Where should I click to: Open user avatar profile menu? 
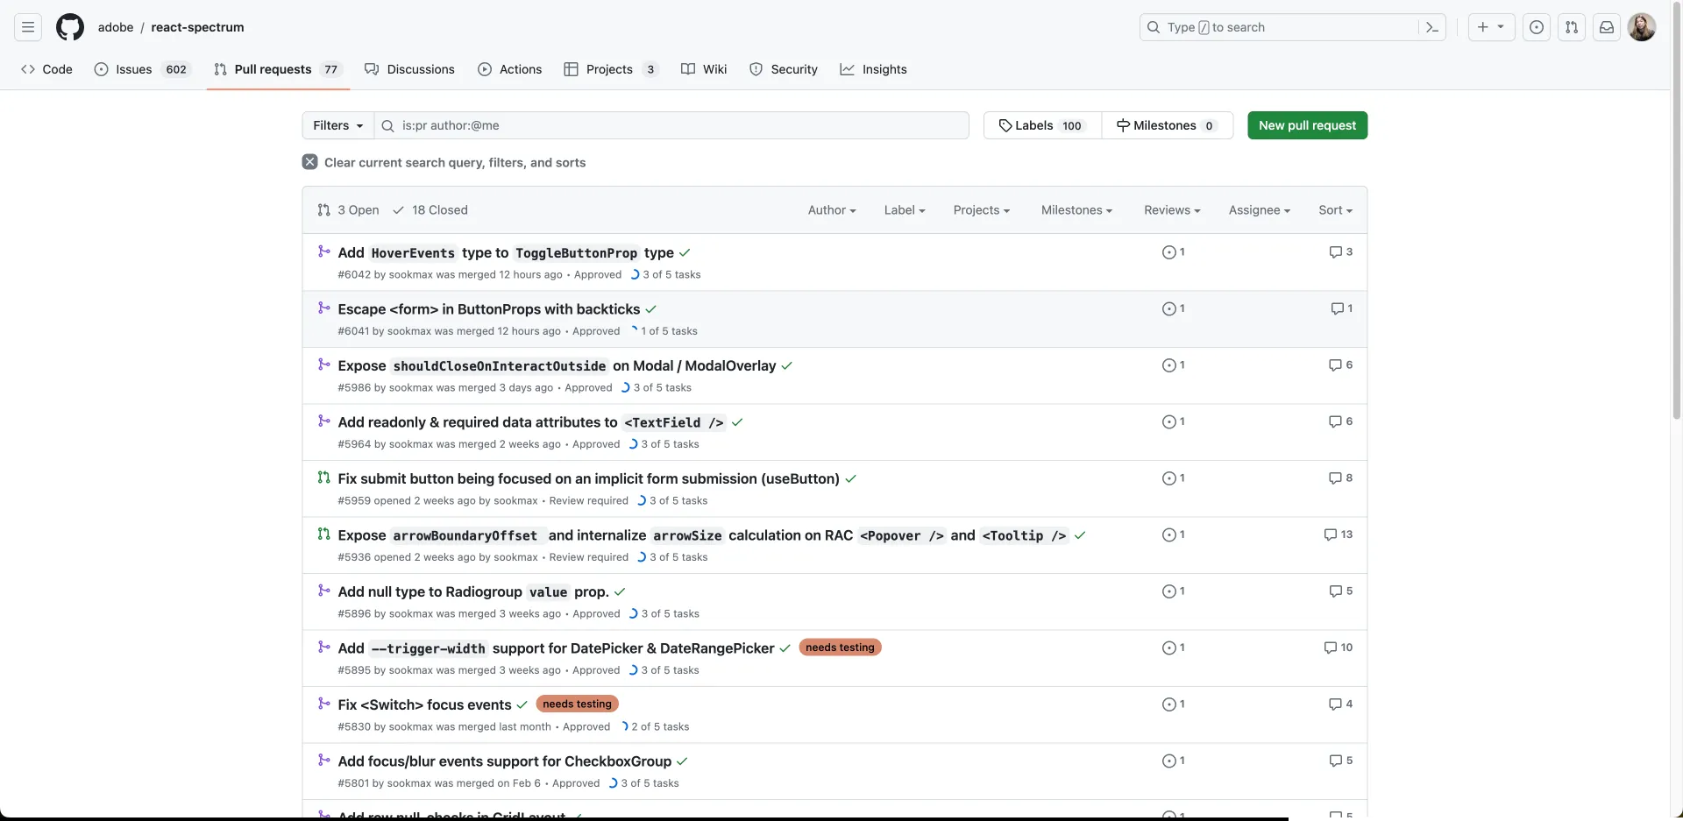point(1641,27)
